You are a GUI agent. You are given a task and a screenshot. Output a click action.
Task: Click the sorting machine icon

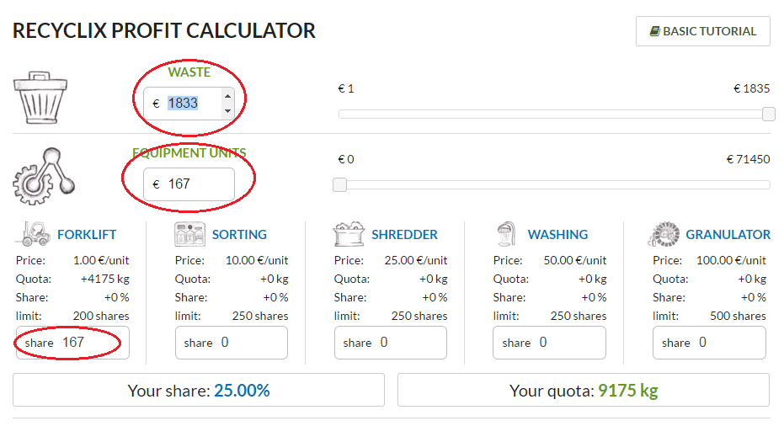tap(189, 234)
